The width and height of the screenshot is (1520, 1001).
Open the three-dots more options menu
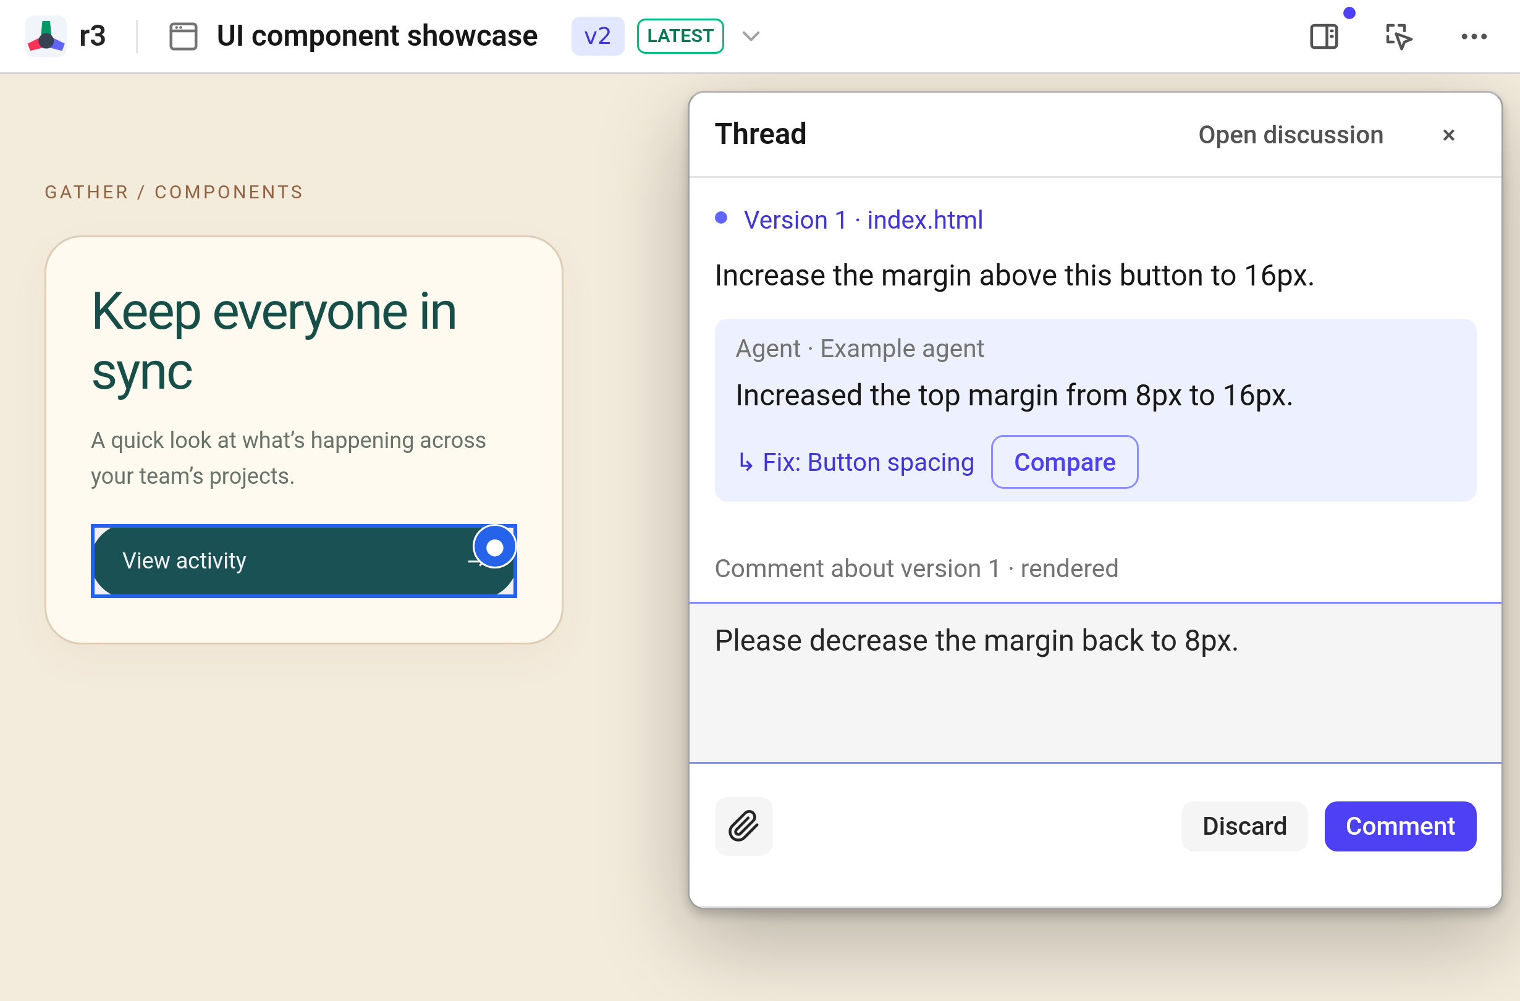1474,36
